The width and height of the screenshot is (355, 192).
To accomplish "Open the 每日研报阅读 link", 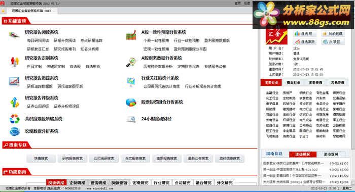I will click(x=38, y=40).
